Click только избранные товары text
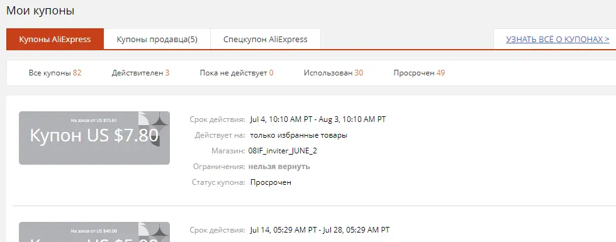 coord(299,135)
